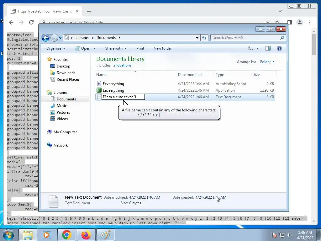
Task: Open a new Chrome tab
Action: point(89,11)
